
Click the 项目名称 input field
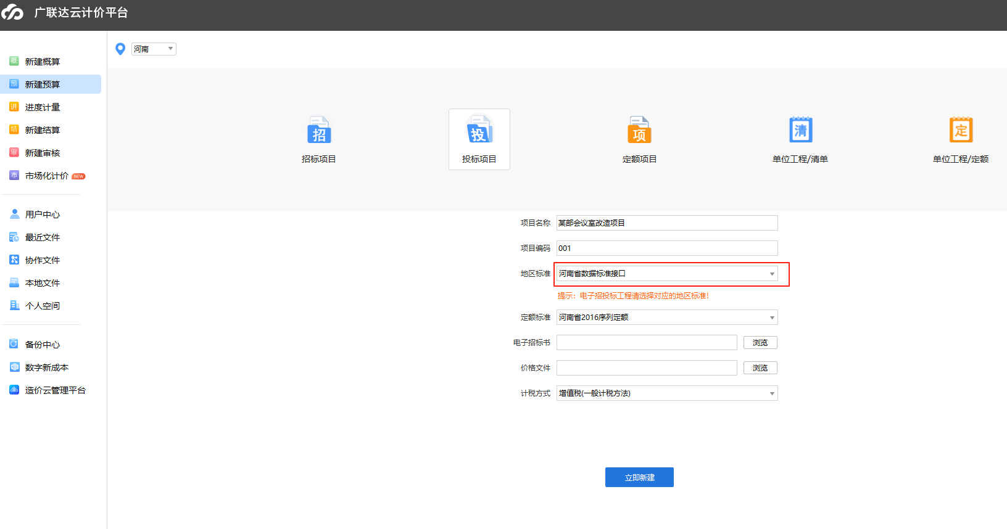tap(667, 223)
